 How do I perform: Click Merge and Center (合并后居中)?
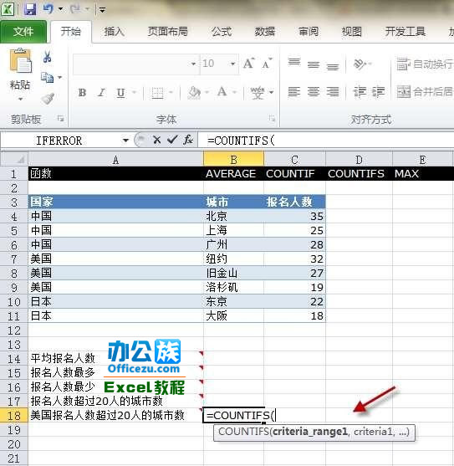tap(425, 91)
